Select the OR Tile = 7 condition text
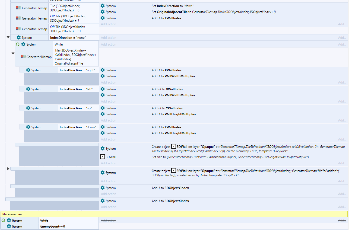The image size is (349, 230). [x=68, y=18]
